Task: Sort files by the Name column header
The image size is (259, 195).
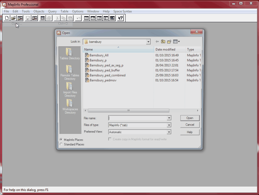Action: point(118,49)
